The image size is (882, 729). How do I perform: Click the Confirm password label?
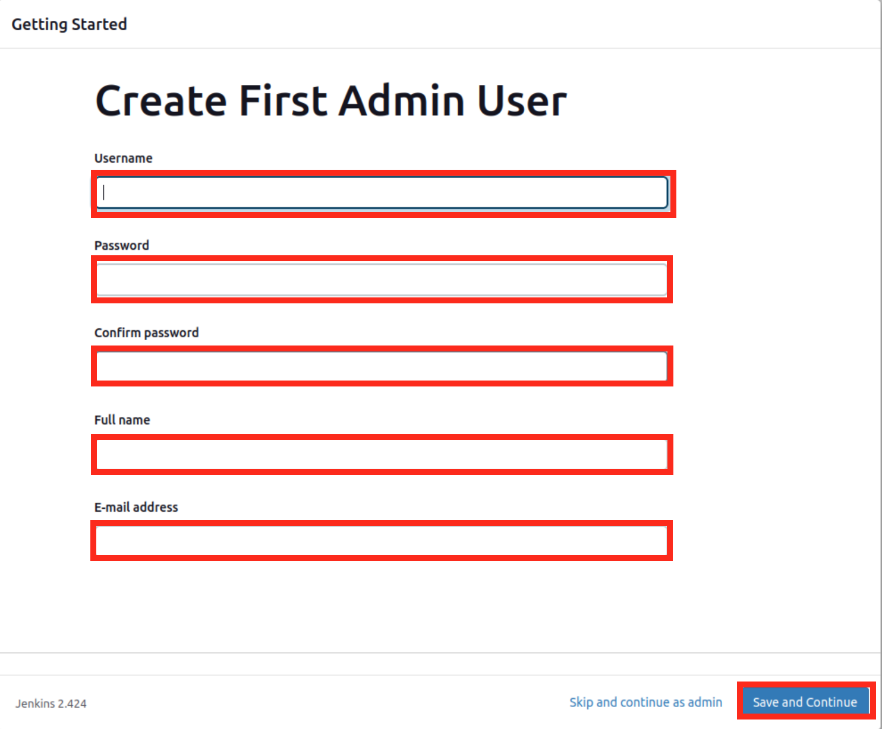pyautogui.click(x=147, y=333)
